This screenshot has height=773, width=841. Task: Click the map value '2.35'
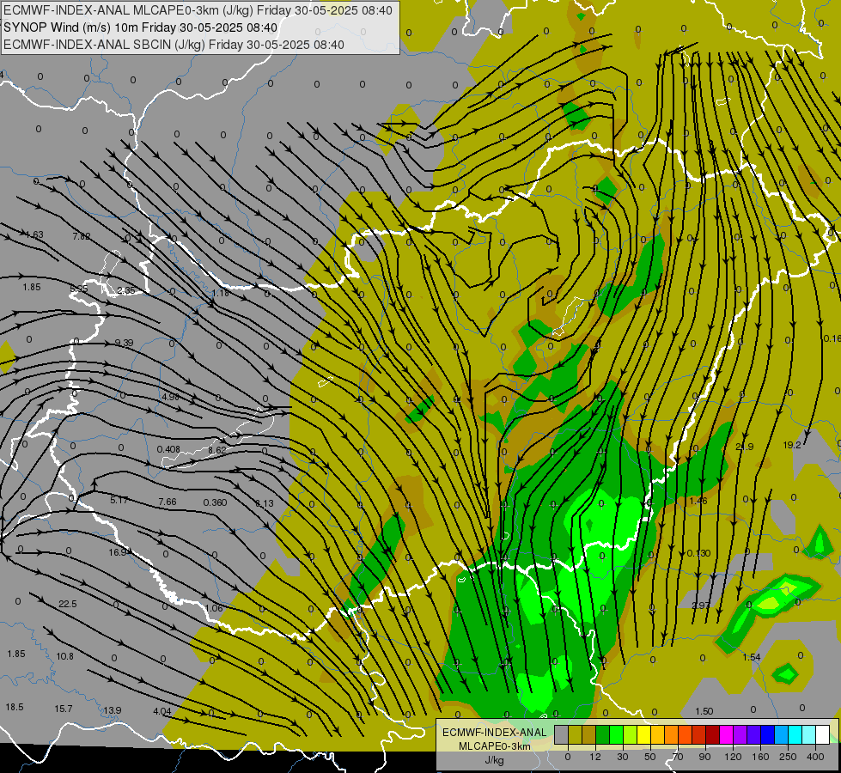click(x=126, y=290)
